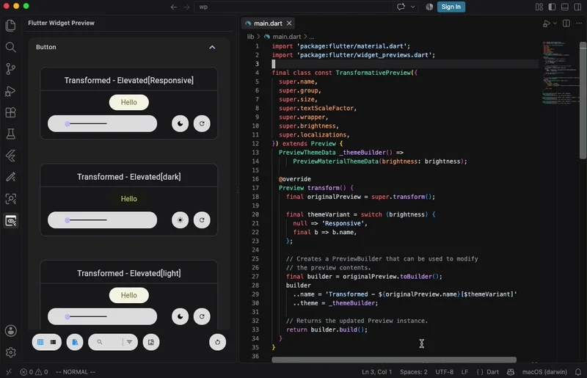The image size is (587, 378).
Task: Click the 'main.dart' breadcrumb
Action: click(x=286, y=37)
